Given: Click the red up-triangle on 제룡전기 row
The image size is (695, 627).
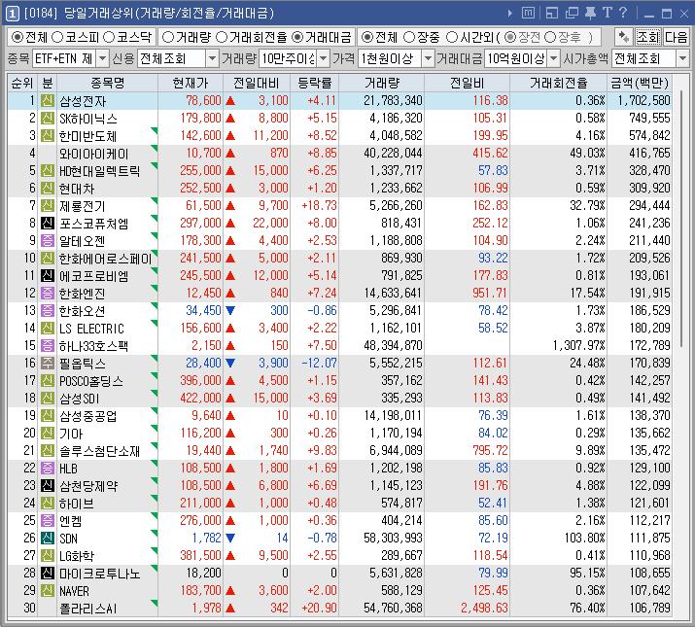Looking at the screenshot, I should 230,206.
